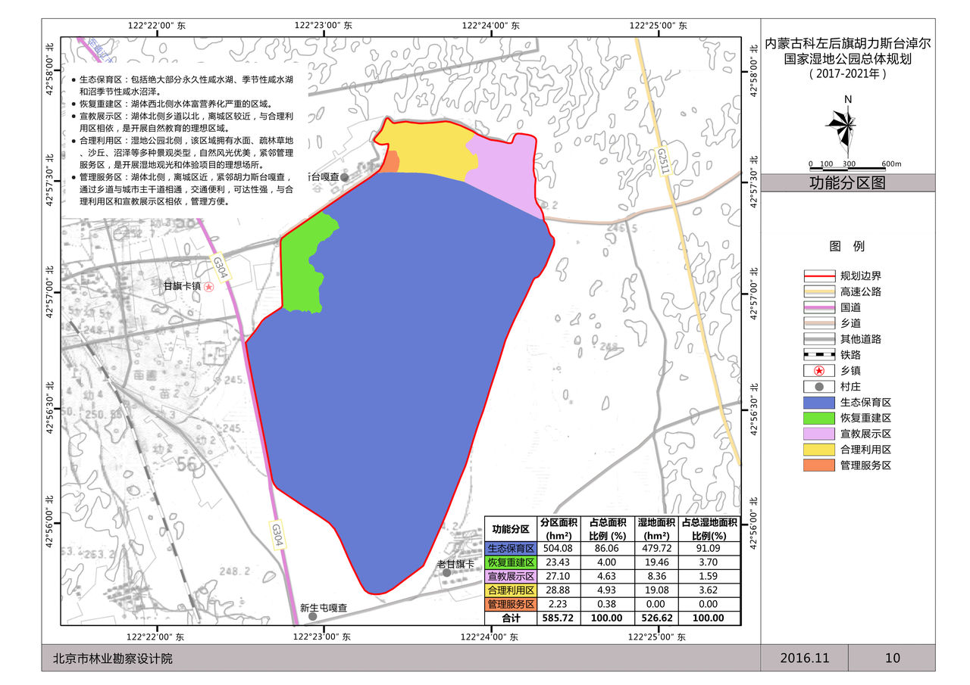970x685 pixels.
Task: Click the 管理服务区 row label in table
Action: pyautogui.click(x=511, y=604)
